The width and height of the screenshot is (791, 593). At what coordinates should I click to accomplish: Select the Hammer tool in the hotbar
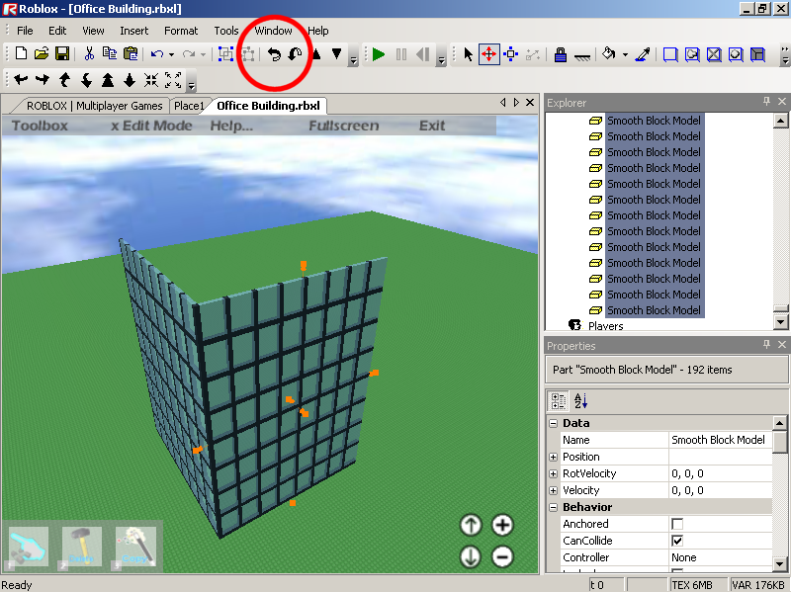(82, 546)
